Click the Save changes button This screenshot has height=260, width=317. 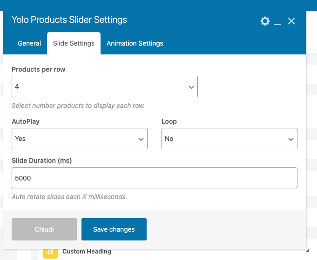[114, 229]
